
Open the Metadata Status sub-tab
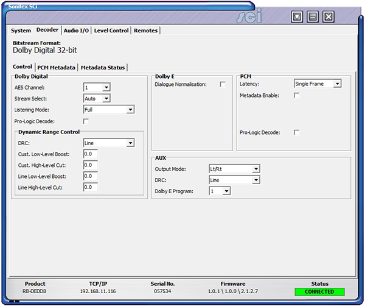coord(103,68)
